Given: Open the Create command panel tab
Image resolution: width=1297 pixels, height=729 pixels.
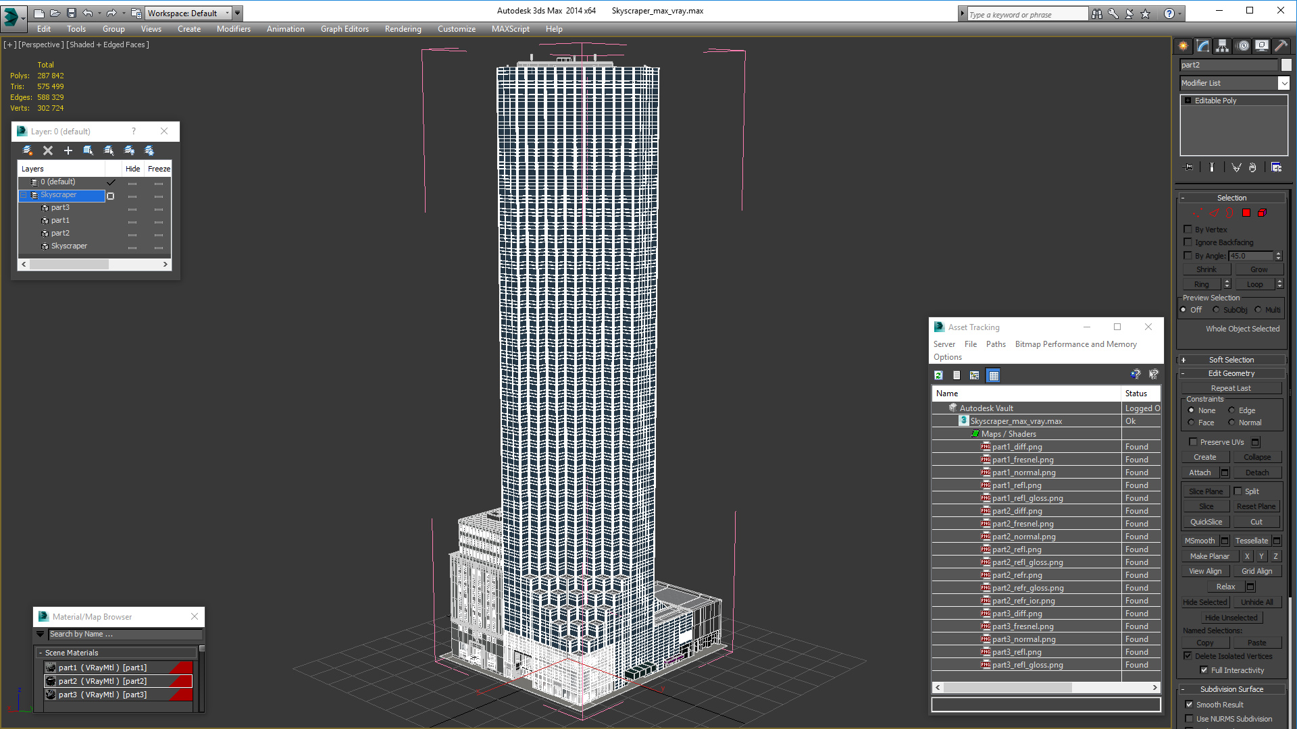Looking at the screenshot, I should tap(1184, 46).
